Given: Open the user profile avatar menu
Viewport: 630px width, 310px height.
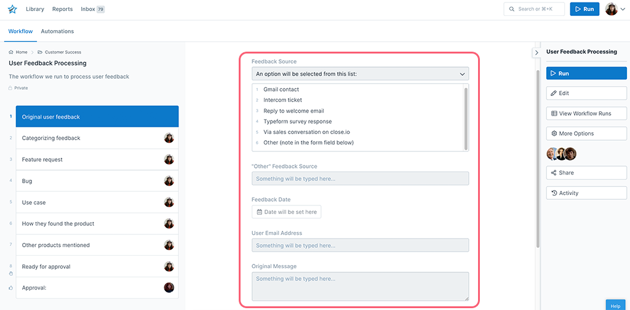Looking at the screenshot, I should [615, 9].
